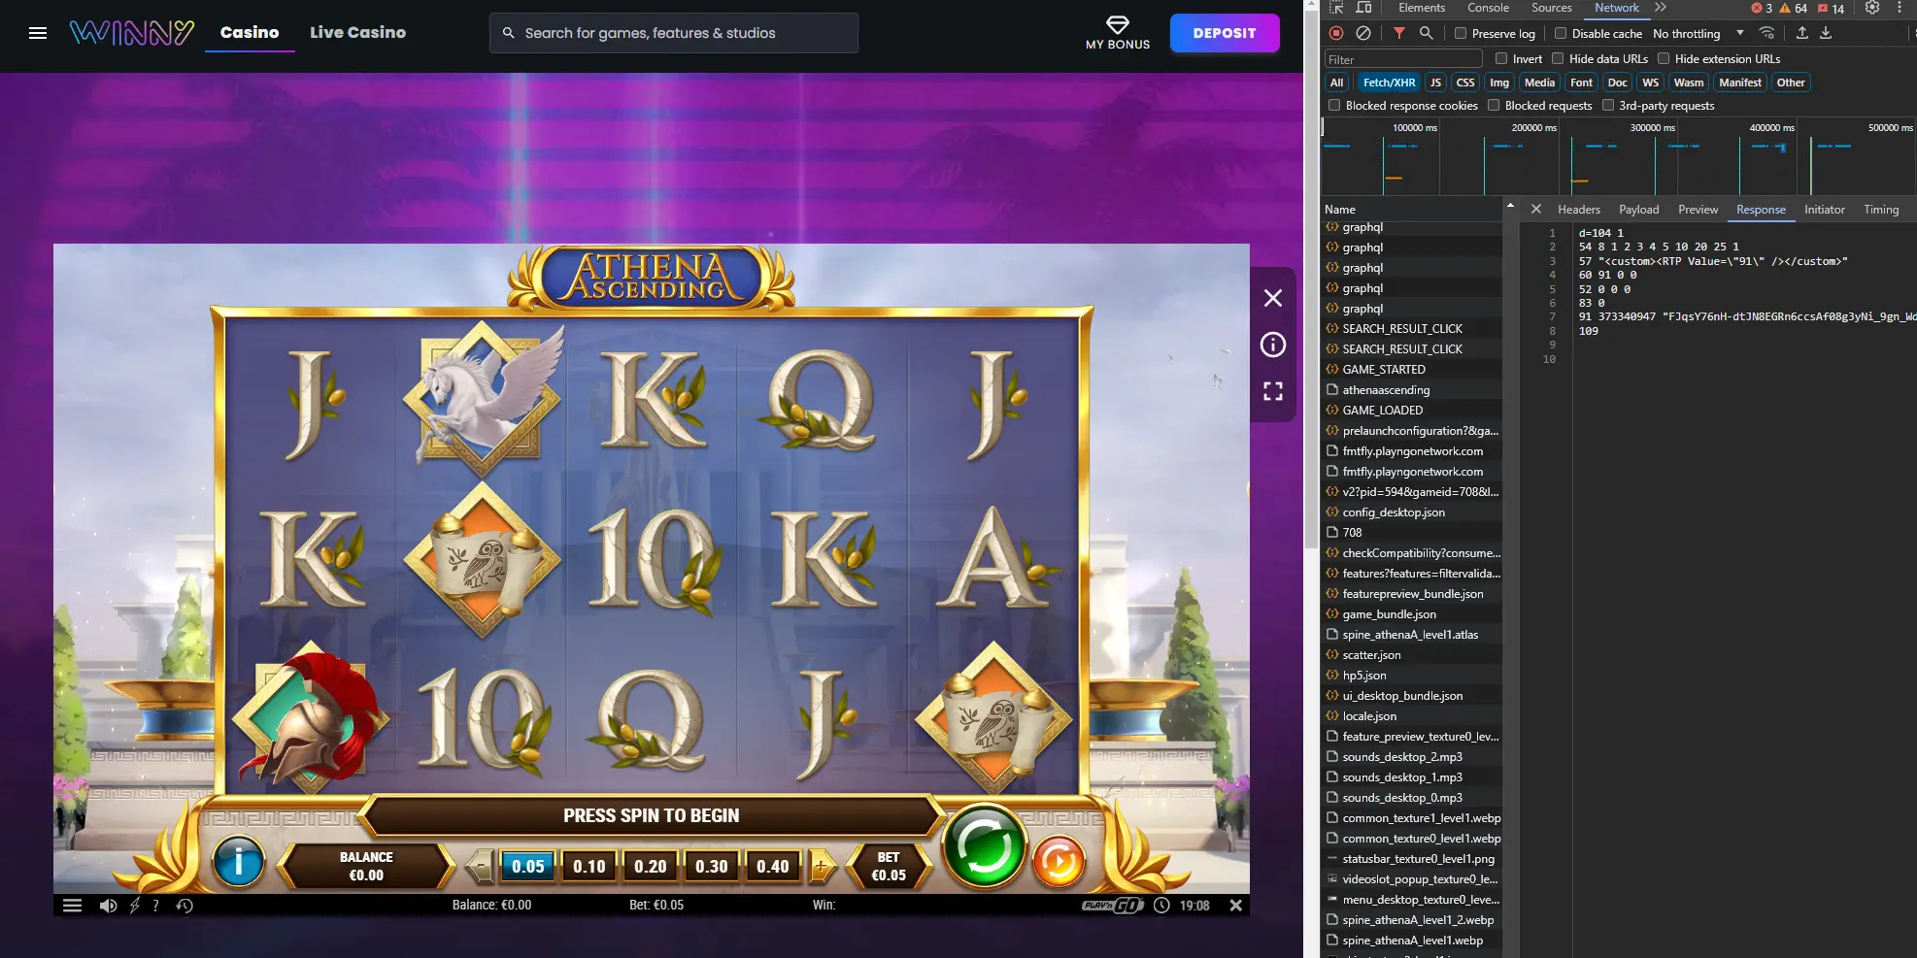Click the Winny logo
The width and height of the screenshot is (1917, 958).
[x=132, y=33]
